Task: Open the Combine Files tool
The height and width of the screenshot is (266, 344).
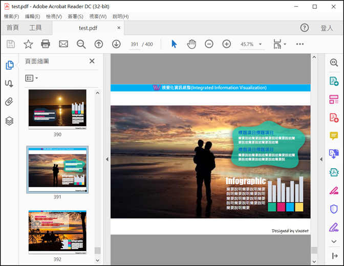Action: pyautogui.click(x=334, y=154)
